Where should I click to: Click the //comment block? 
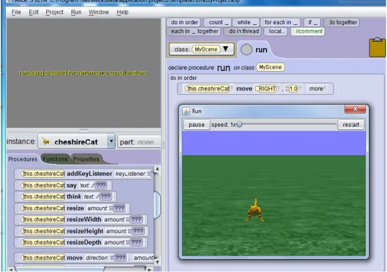(x=307, y=31)
